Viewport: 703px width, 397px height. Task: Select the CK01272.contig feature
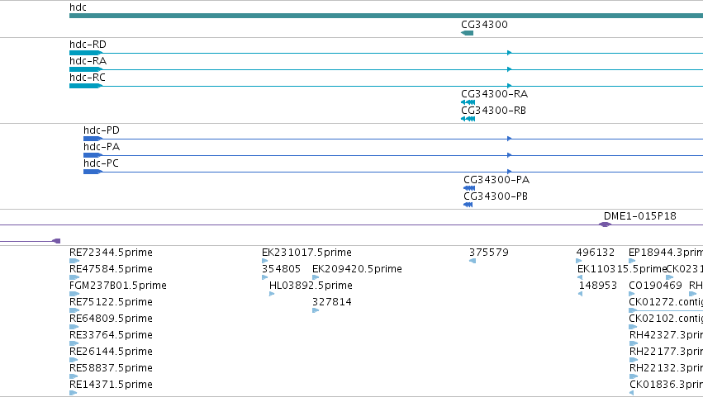(666, 310)
